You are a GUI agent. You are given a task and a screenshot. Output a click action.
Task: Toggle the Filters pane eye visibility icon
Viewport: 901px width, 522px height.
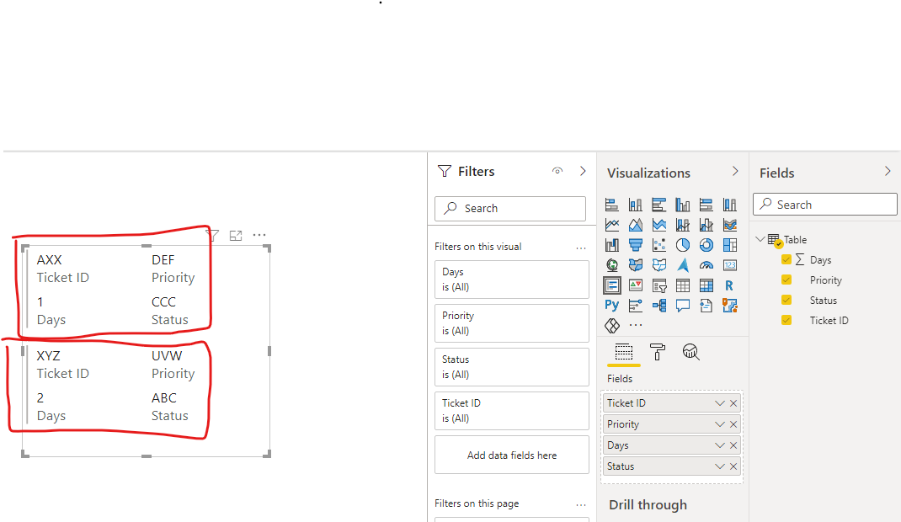pos(557,171)
